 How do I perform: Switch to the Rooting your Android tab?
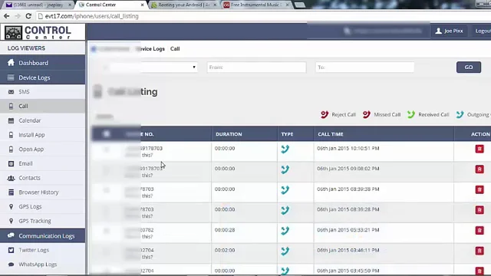(x=184, y=5)
